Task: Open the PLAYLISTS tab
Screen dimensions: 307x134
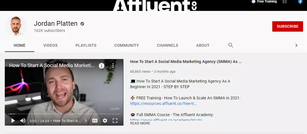Action: (86, 45)
